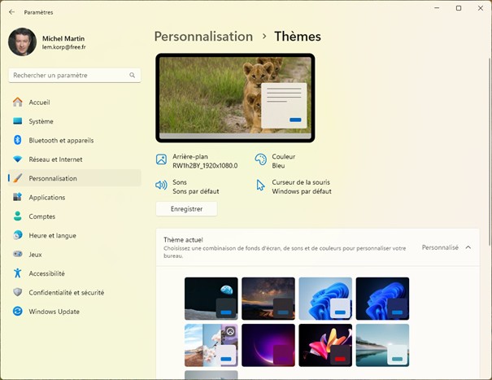Open Arrière-plan RW1h2BY_1920x1080.0 setting
Image resolution: width=492 pixels, height=380 pixels.
click(197, 161)
